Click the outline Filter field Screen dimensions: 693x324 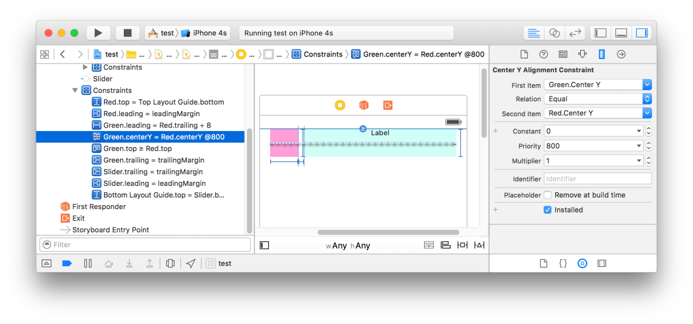pyautogui.click(x=145, y=244)
